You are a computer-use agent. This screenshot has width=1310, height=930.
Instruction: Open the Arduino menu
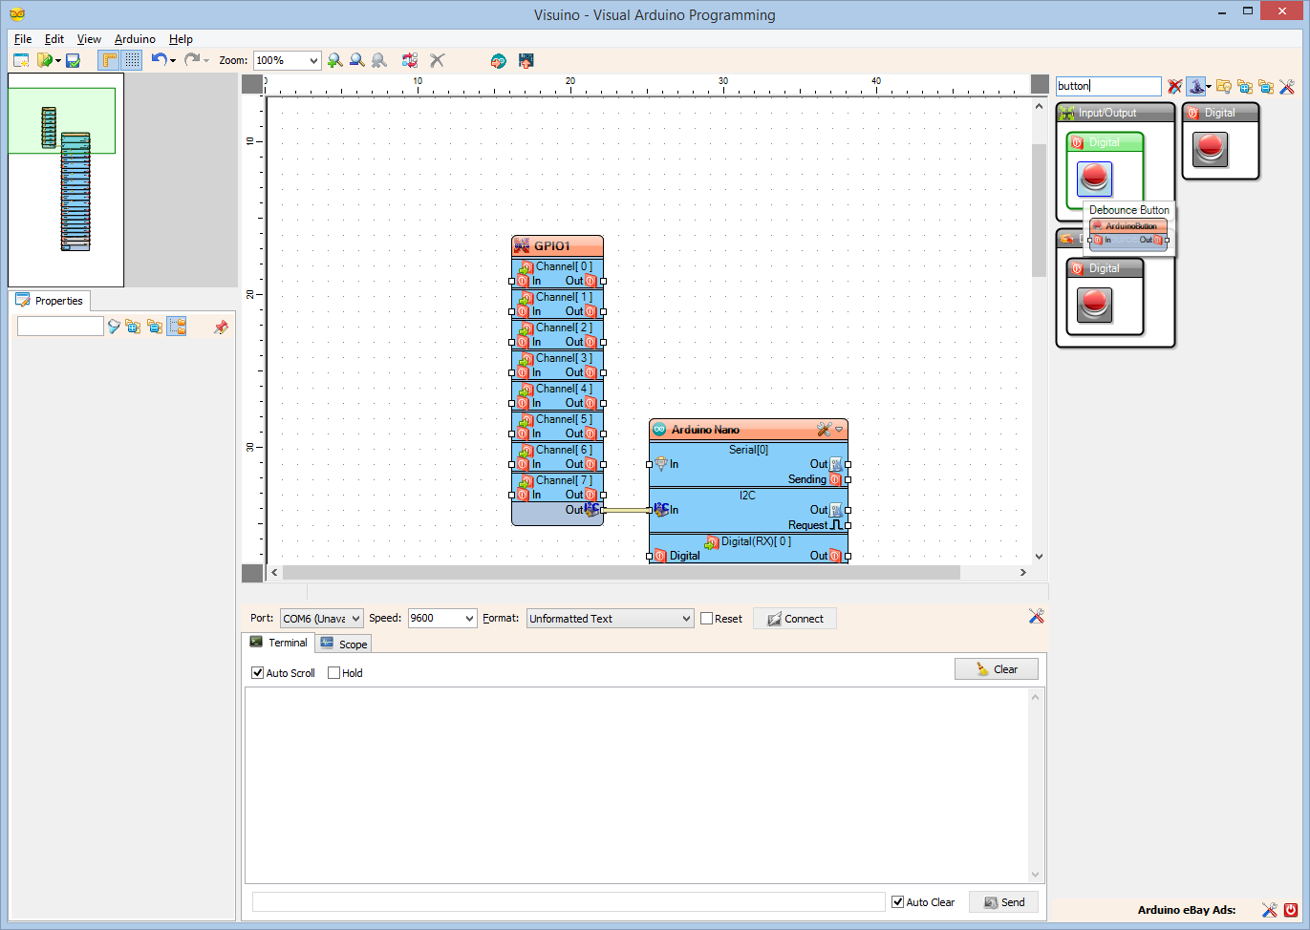(x=134, y=39)
